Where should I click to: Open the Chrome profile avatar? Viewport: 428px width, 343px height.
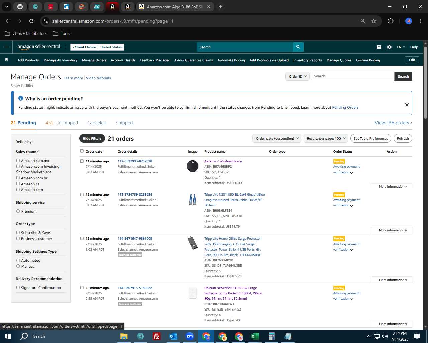coord(409,21)
